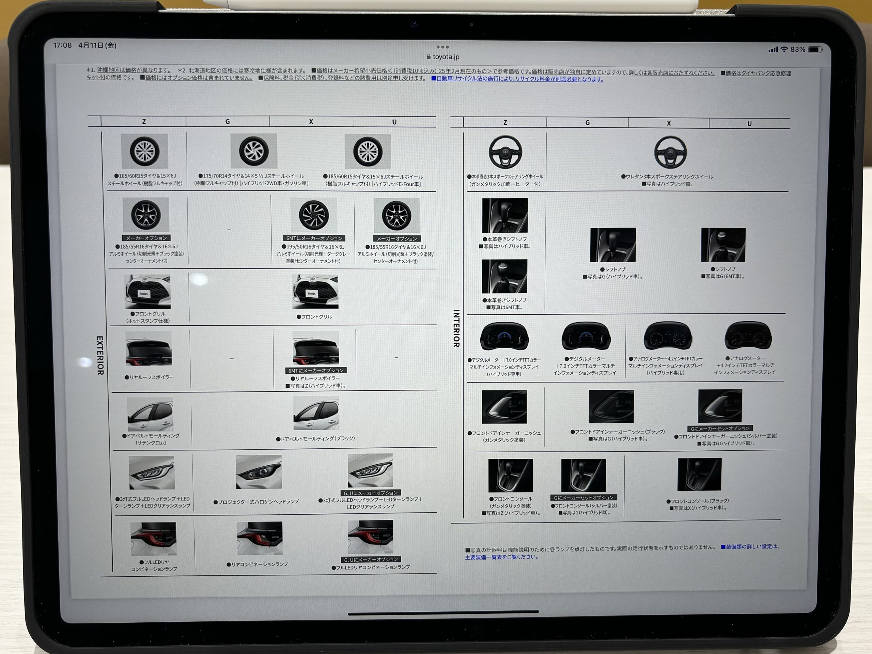The height and width of the screenshot is (654, 872).
Task: Tap the Z grade rear roof spoiler image
Action: [149, 348]
